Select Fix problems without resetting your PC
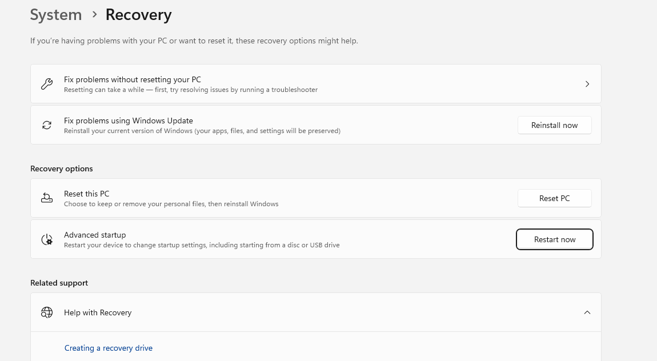The image size is (657, 361). (133, 79)
